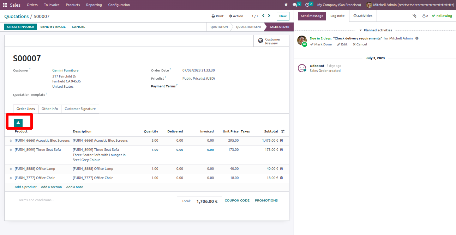This screenshot has height=235, width=456.
Task: Click the attachments paperclip icon
Action: click(414, 16)
